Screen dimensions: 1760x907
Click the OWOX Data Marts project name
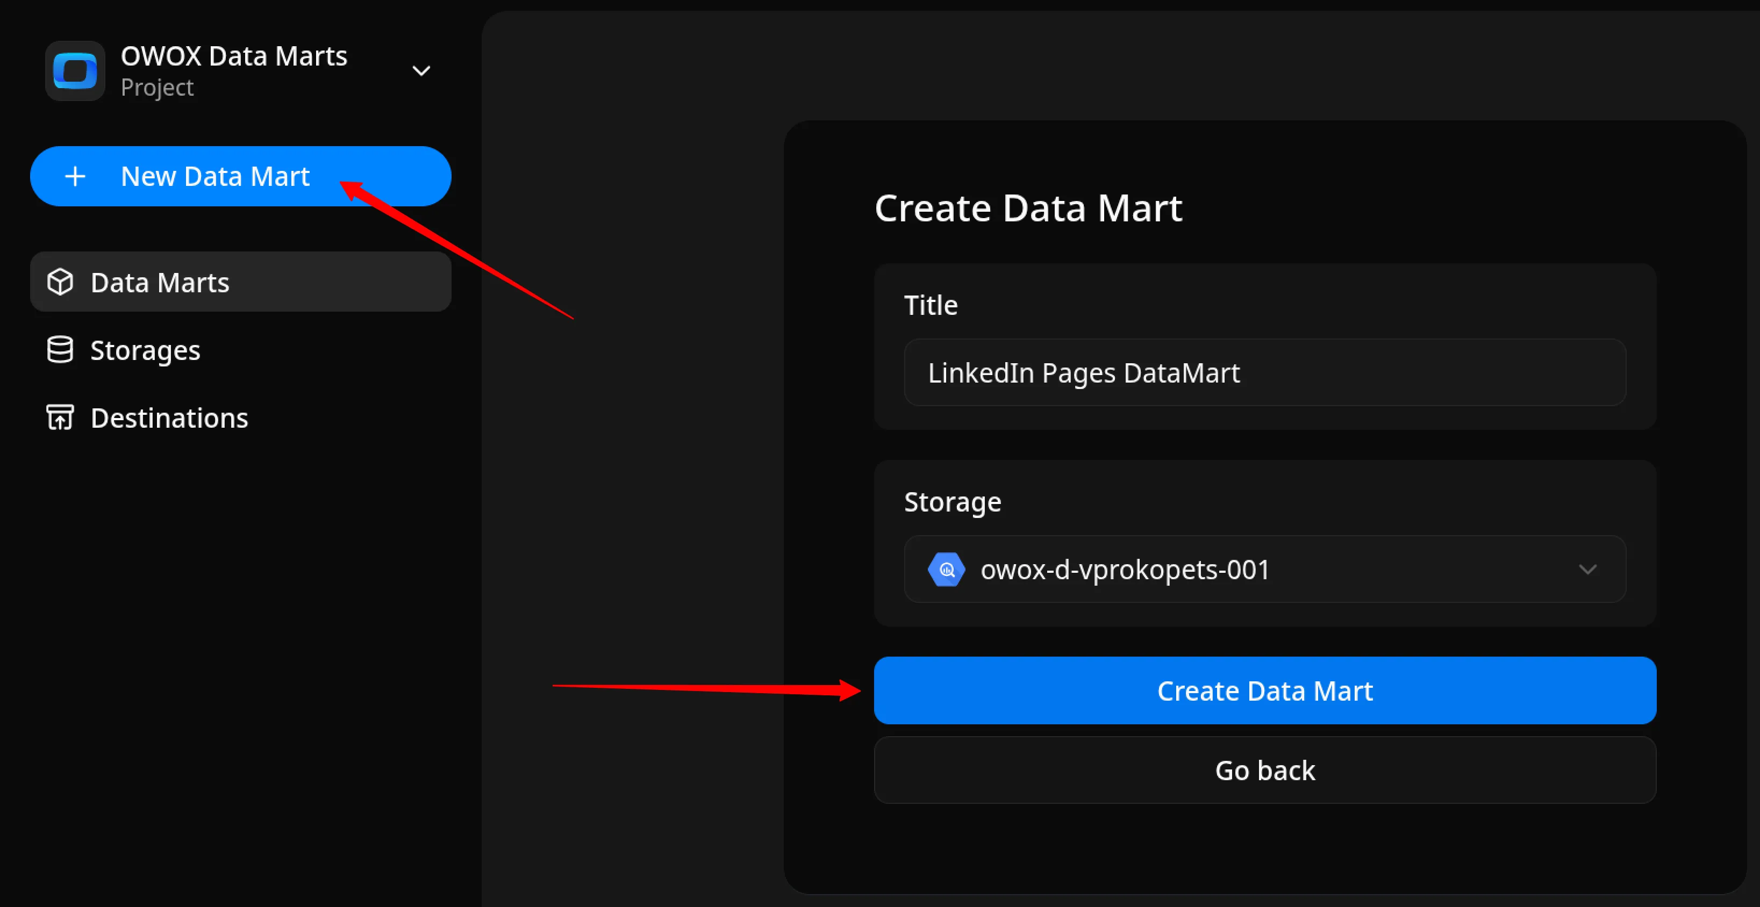pyautogui.click(x=234, y=56)
